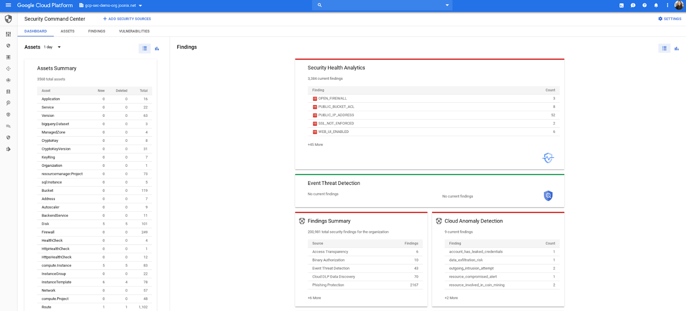
Task: Open the hamburger navigation menu
Action: click(8, 5)
